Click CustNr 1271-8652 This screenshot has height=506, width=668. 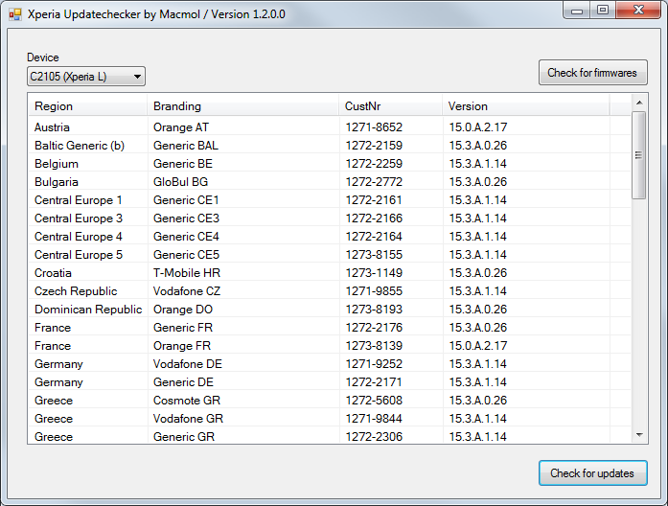[374, 127]
